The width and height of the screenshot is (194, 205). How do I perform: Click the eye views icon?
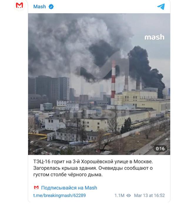tap(129, 195)
